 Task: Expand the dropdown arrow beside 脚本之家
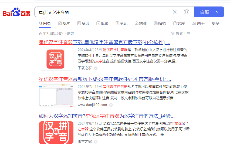click(96, 141)
